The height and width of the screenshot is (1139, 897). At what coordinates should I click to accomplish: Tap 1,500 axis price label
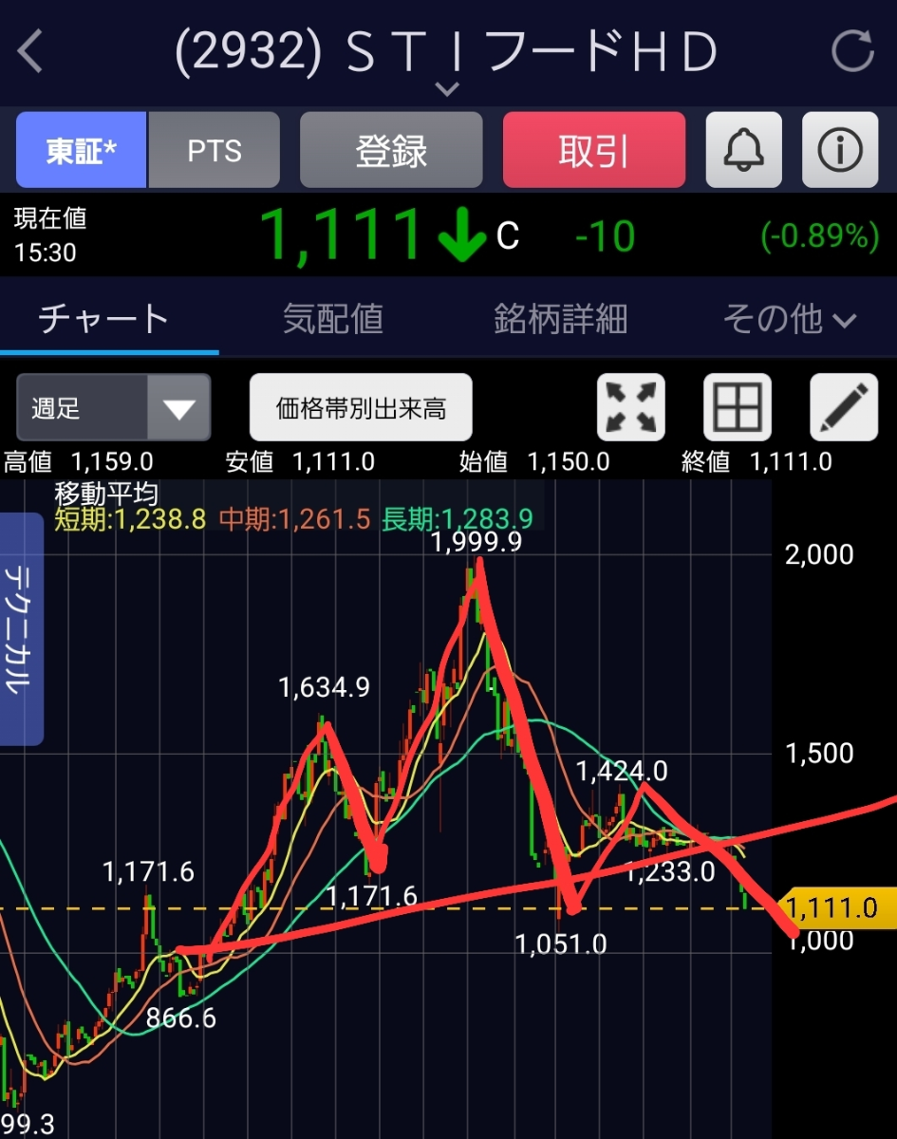pos(819,754)
